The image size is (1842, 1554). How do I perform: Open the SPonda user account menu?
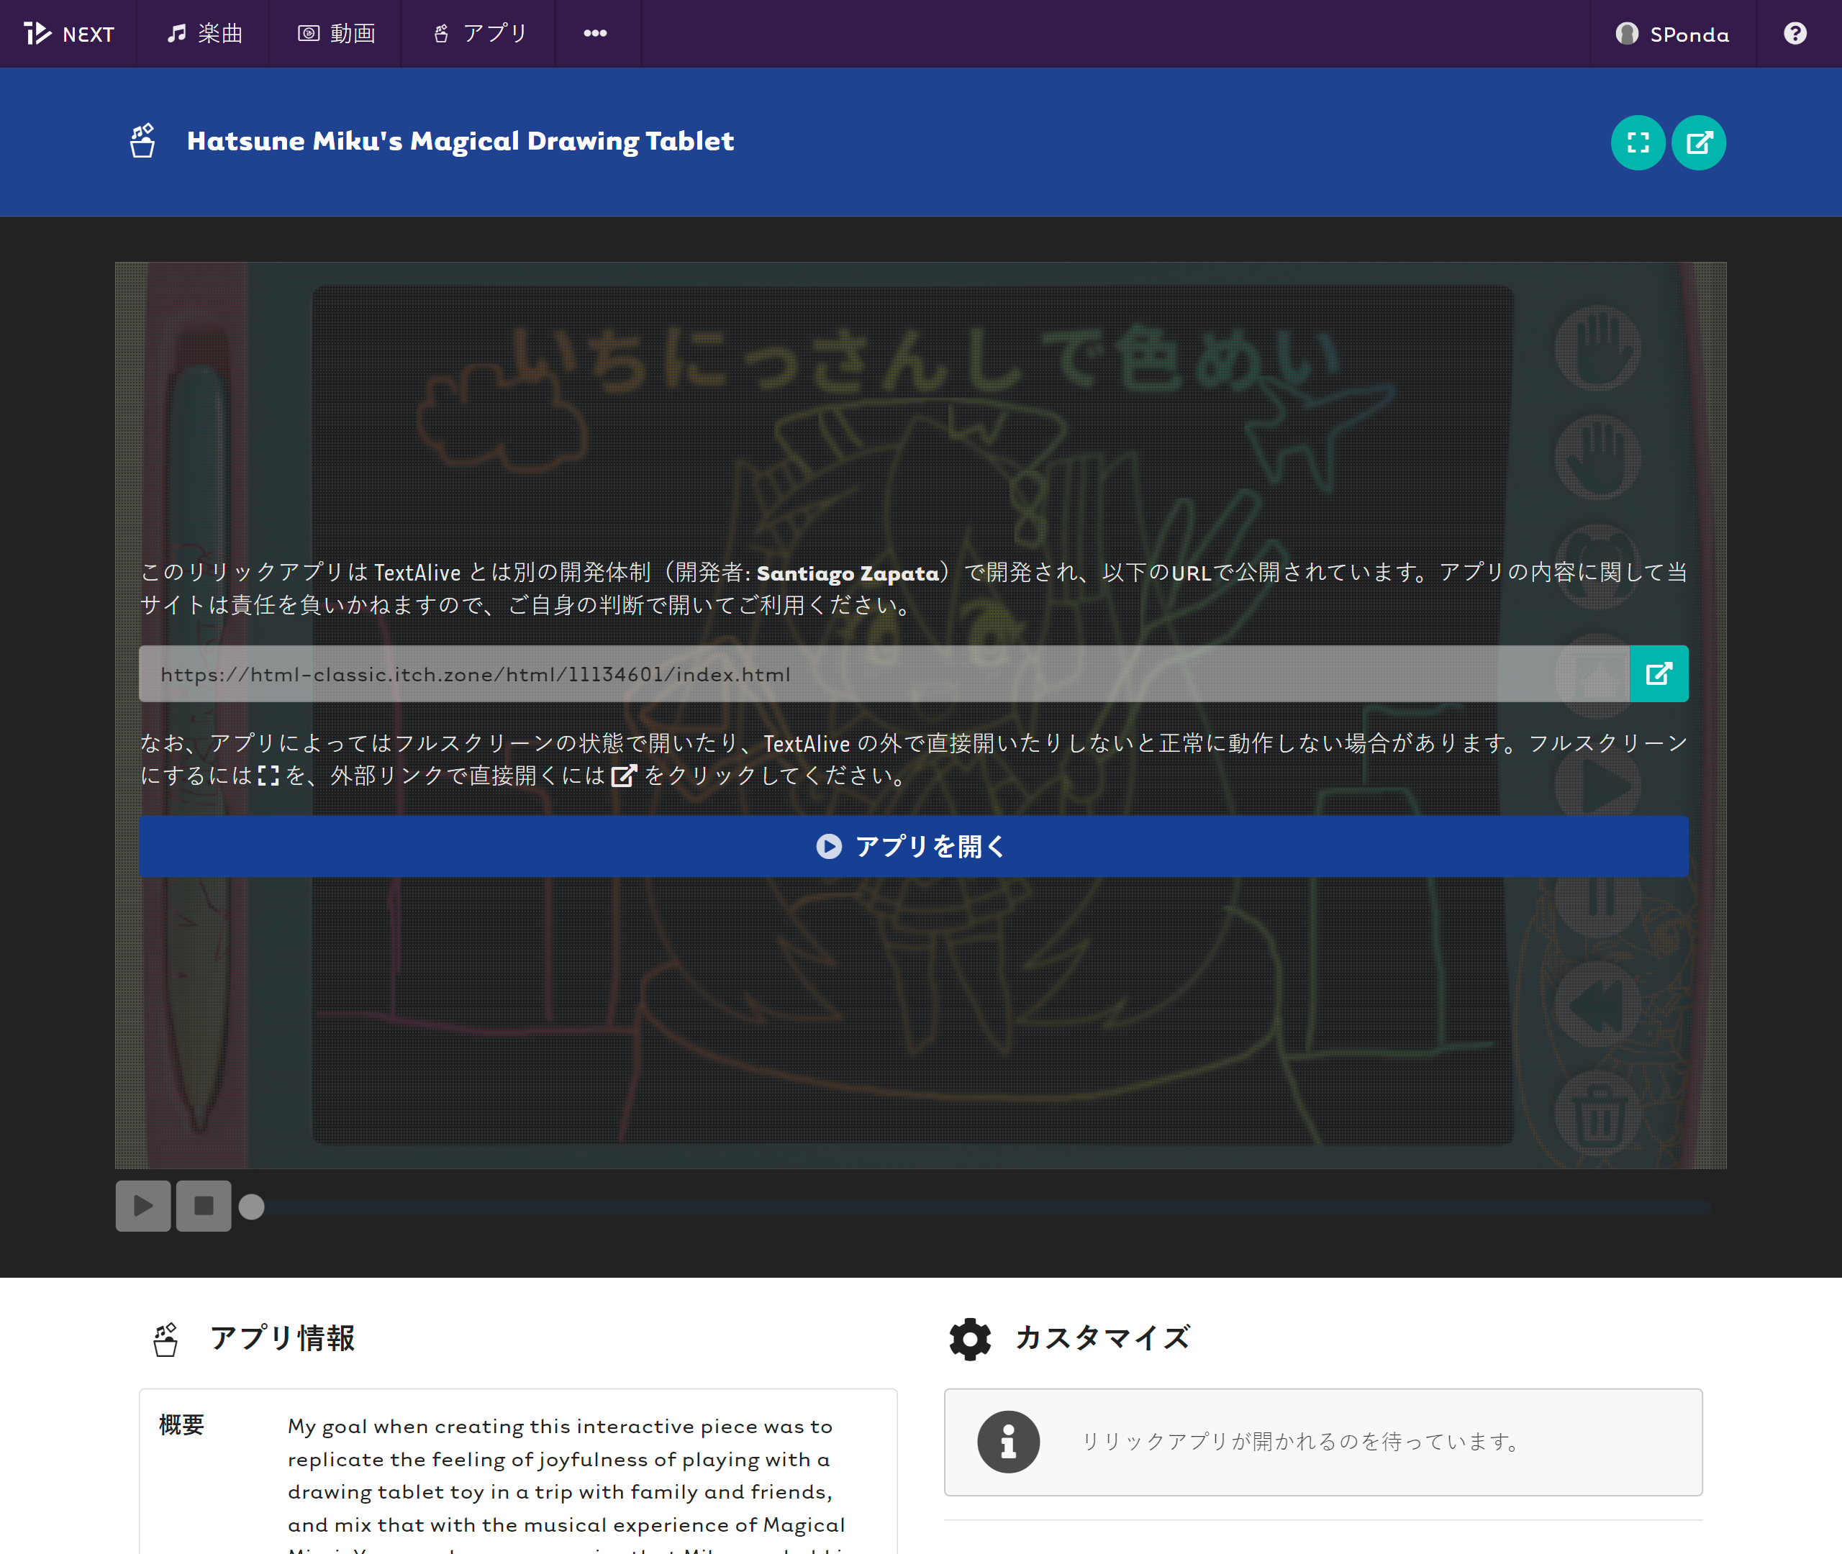[1673, 34]
